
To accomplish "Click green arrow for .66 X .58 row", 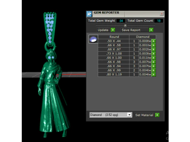I will tap(154, 45).
